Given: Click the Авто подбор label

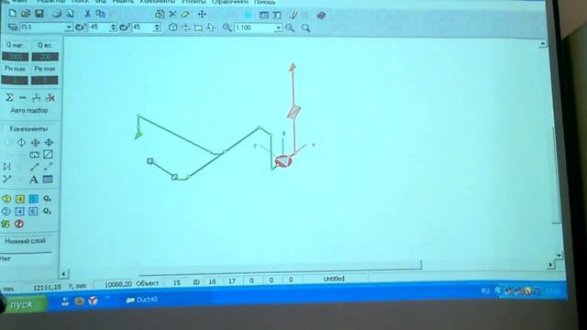Looking at the screenshot, I should coord(29,110).
